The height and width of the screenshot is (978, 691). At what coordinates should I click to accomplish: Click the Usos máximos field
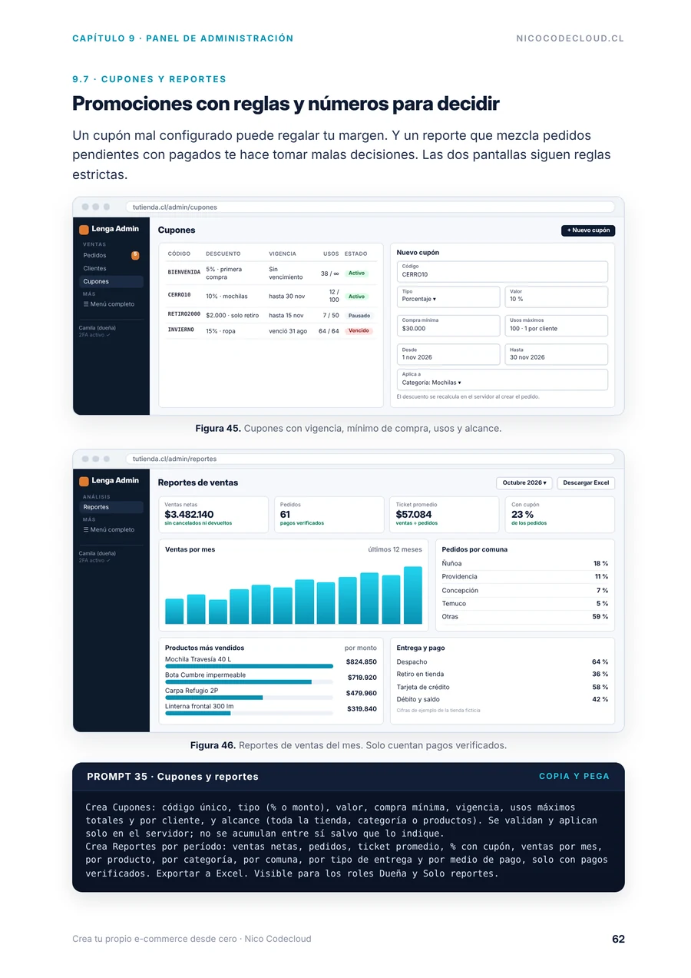(x=557, y=326)
